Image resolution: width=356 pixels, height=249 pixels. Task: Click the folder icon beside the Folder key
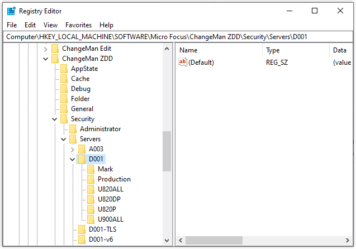[x=64, y=99]
